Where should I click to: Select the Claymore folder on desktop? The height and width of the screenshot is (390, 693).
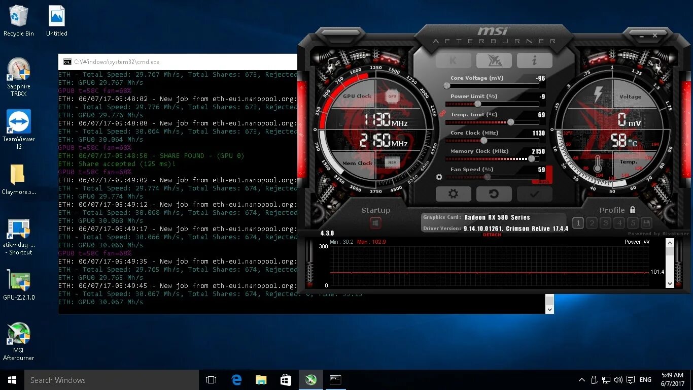tap(19, 180)
